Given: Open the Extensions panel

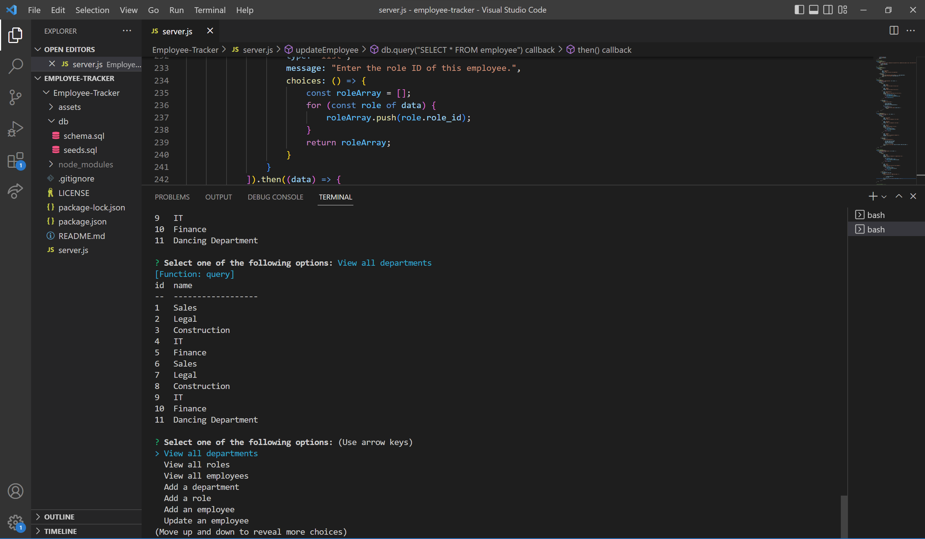Looking at the screenshot, I should click(16, 161).
